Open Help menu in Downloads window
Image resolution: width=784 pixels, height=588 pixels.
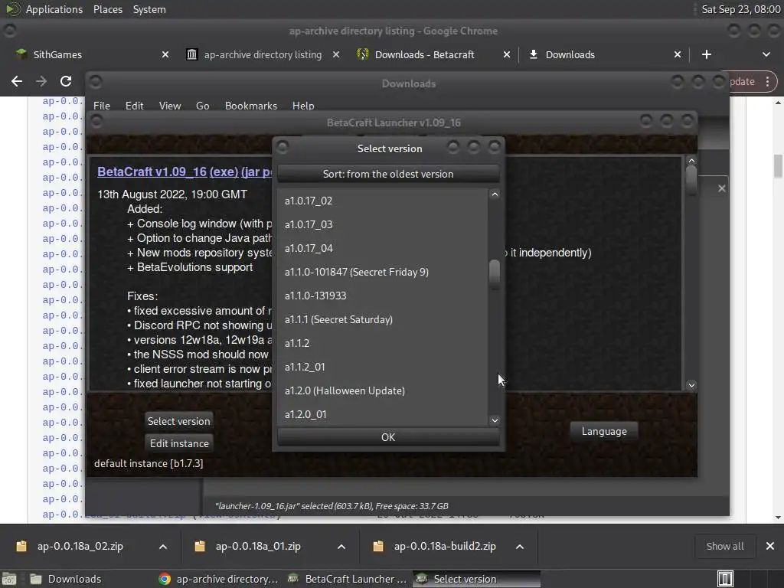click(303, 106)
